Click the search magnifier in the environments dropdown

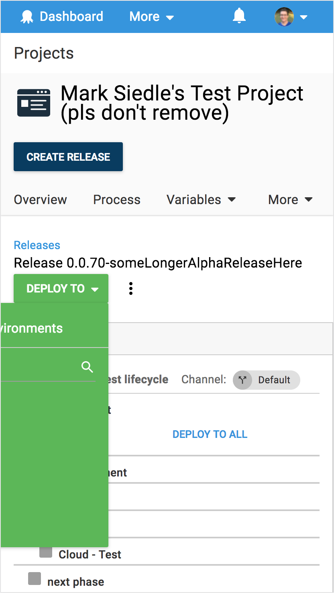pos(87,367)
